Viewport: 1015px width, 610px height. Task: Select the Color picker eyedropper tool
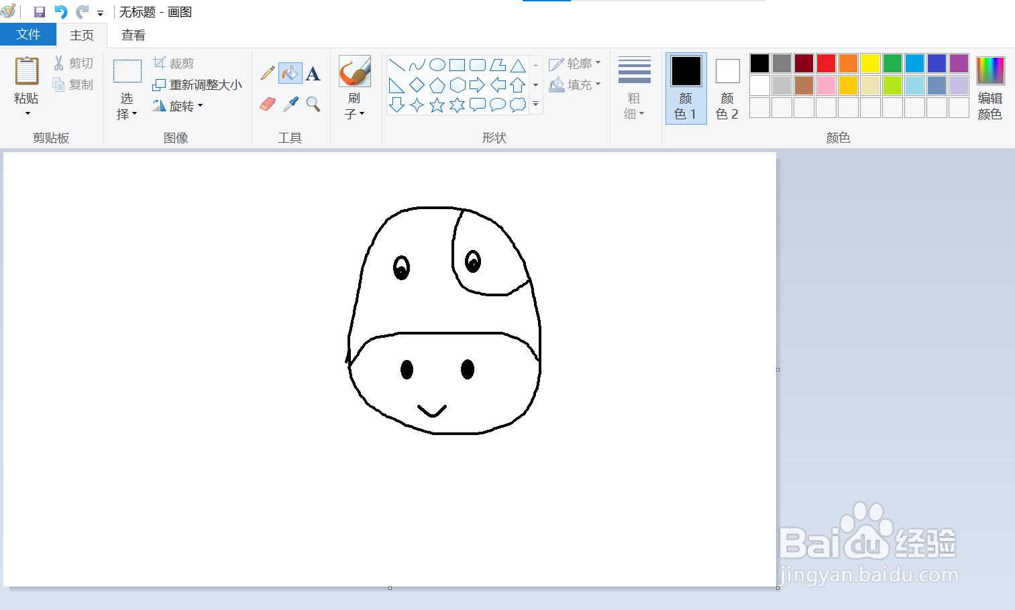[290, 104]
